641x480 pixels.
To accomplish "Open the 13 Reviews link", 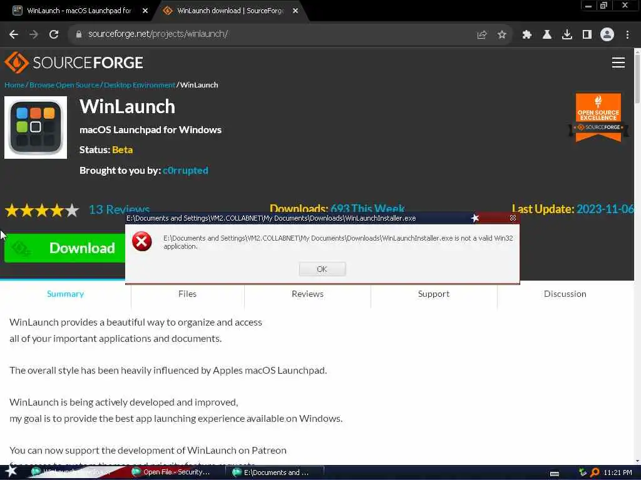I will coord(119,209).
